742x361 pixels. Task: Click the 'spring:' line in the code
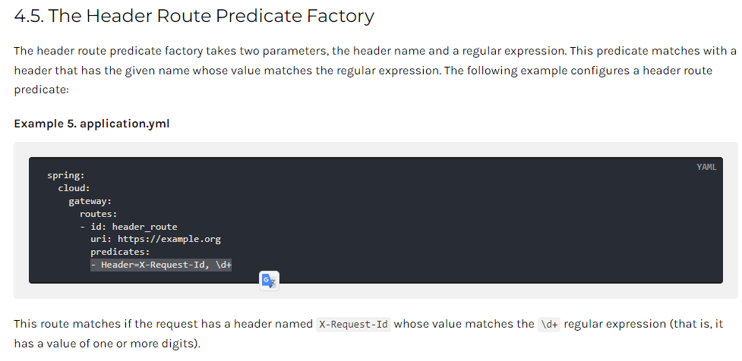click(66, 175)
